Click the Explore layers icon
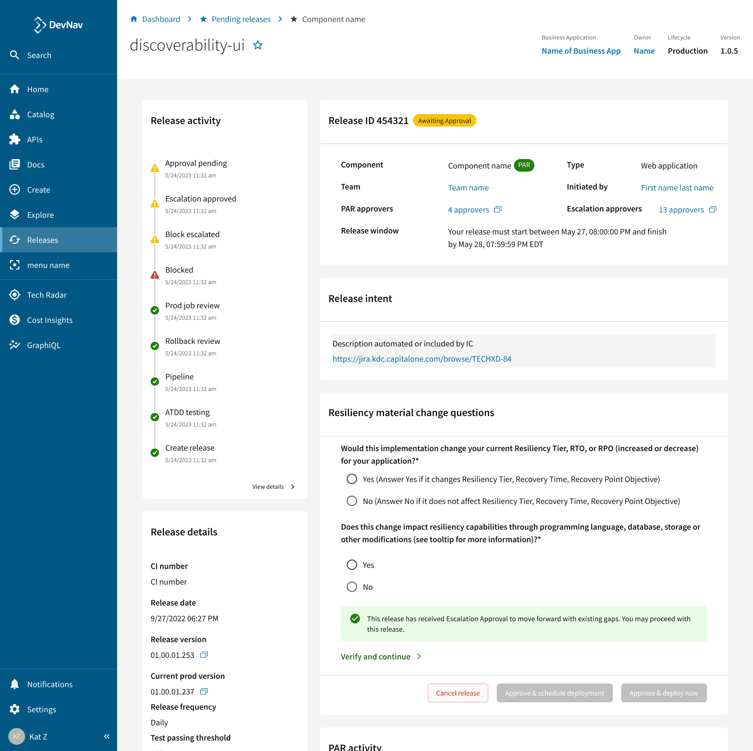Viewport: 753px width, 751px height. point(15,215)
